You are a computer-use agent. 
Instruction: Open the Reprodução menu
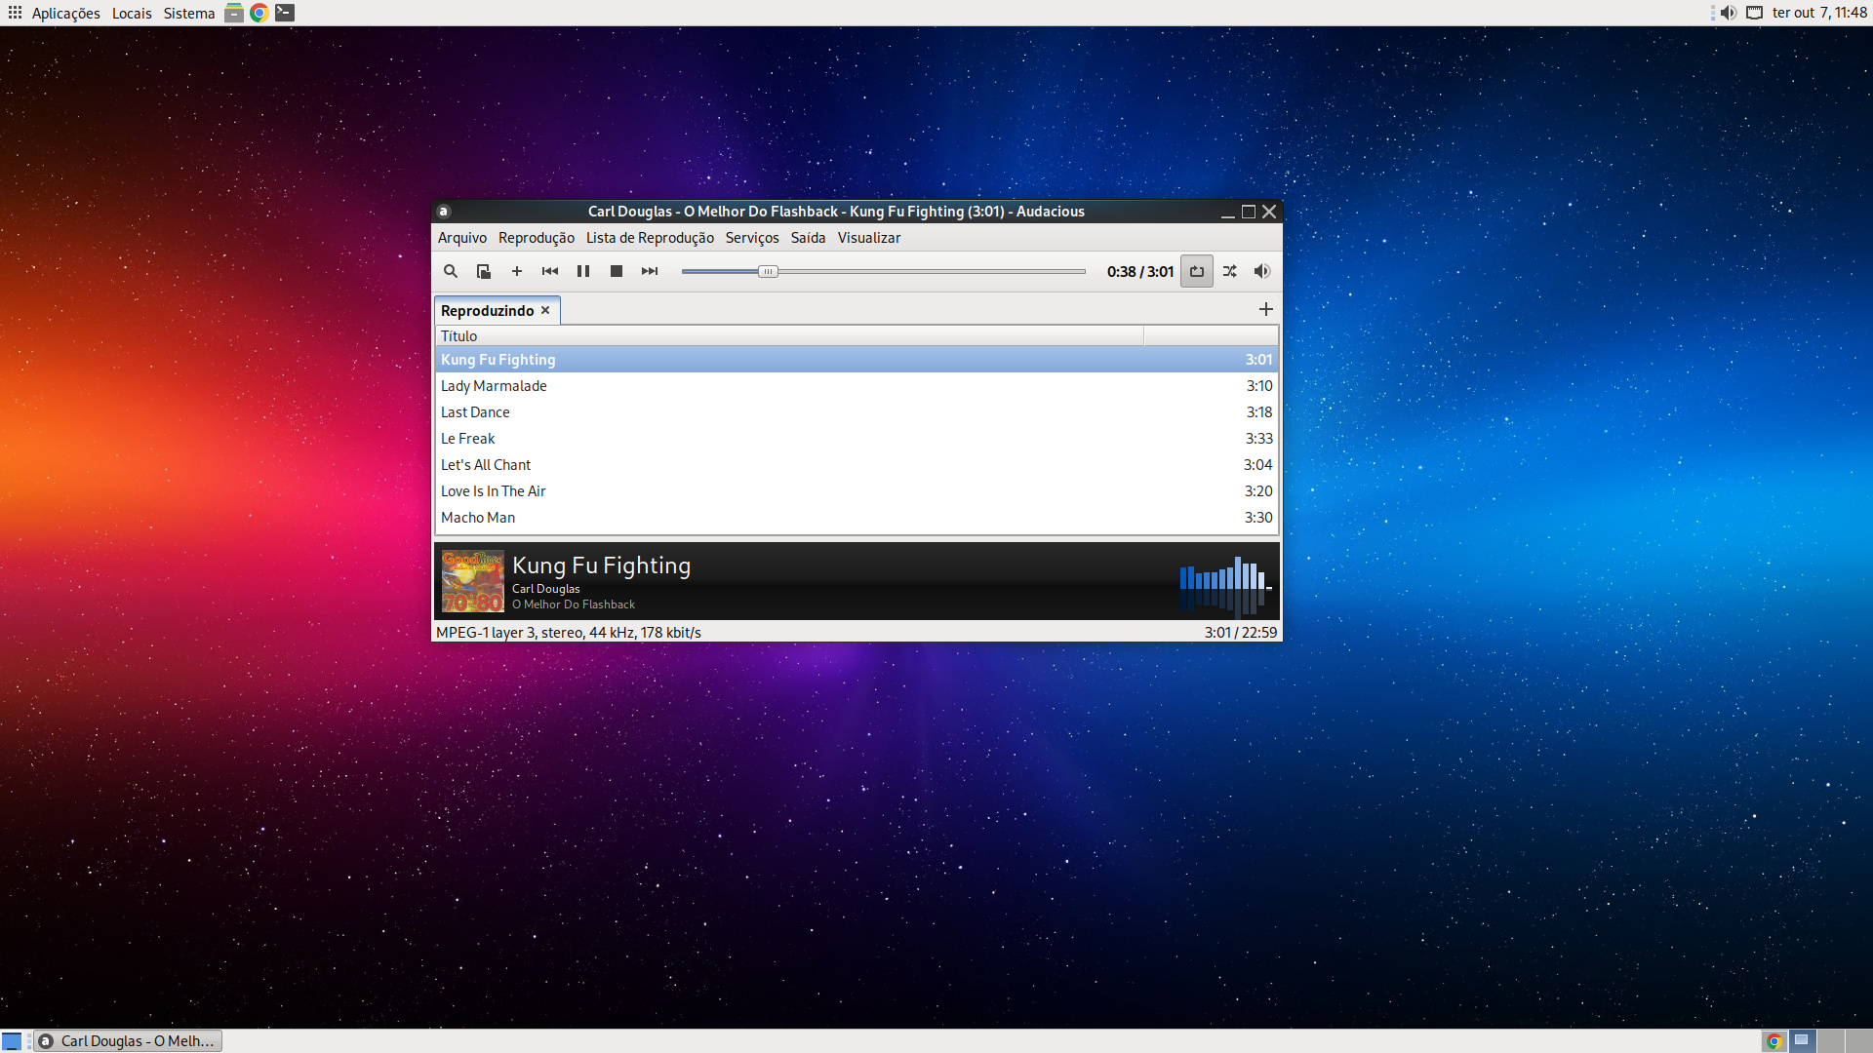(536, 238)
